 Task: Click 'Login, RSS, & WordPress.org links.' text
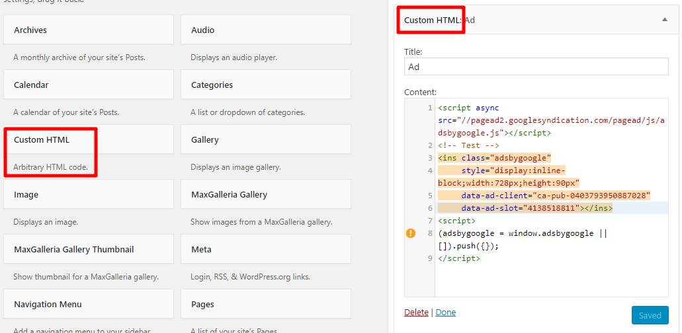click(250, 277)
